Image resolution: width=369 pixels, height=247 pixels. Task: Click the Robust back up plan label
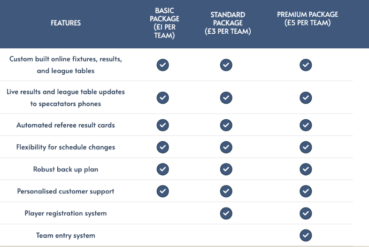[x=66, y=169]
